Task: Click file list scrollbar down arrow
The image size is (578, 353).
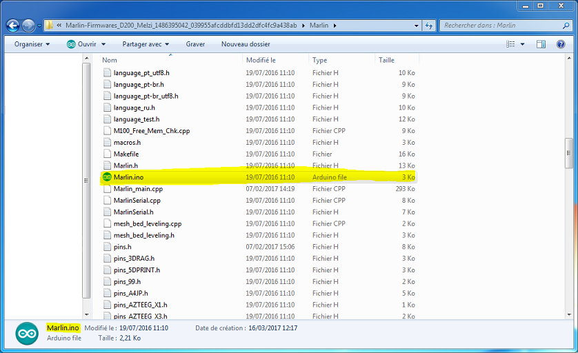Action: pos(569,315)
